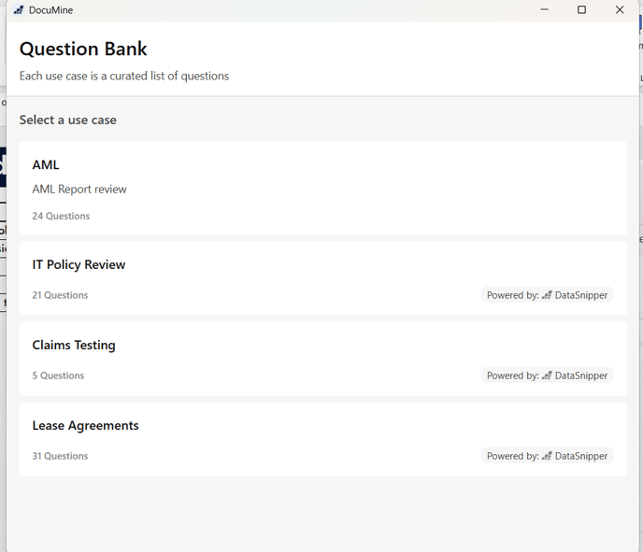Click Powered by badge on IT Policy Review
The height and width of the screenshot is (552, 643).
tap(547, 295)
